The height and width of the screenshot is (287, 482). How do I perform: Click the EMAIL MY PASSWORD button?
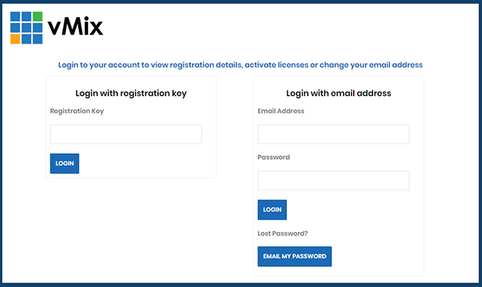pyautogui.click(x=294, y=257)
